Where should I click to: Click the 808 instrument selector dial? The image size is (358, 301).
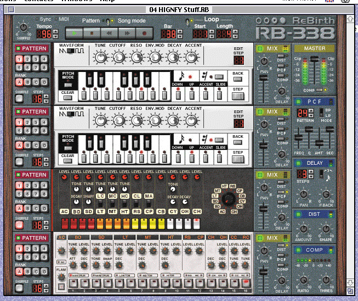[x=230, y=199]
